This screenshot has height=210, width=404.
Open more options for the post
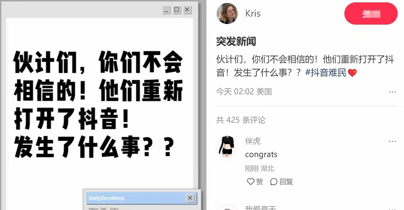pyautogui.click(x=392, y=92)
